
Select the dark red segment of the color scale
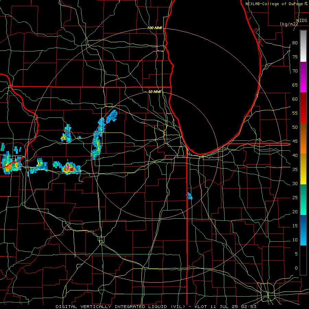tap(303, 108)
